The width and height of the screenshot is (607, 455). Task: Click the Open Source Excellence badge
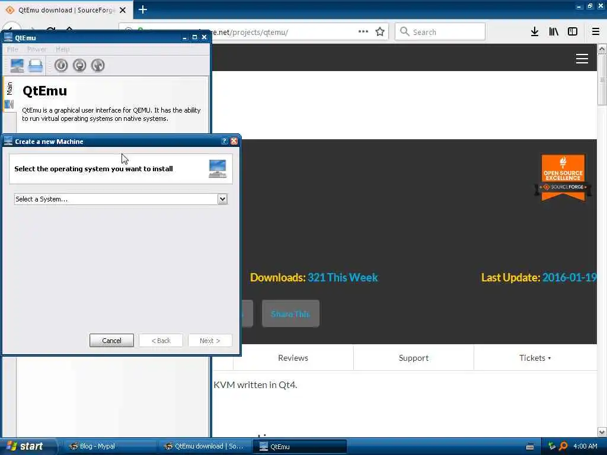pos(563,178)
